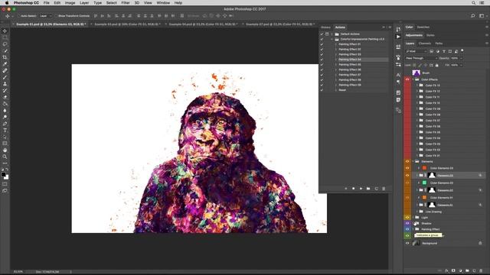The width and height of the screenshot is (490, 275).
Task: Add a layer mask
Action: coord(453,270)
